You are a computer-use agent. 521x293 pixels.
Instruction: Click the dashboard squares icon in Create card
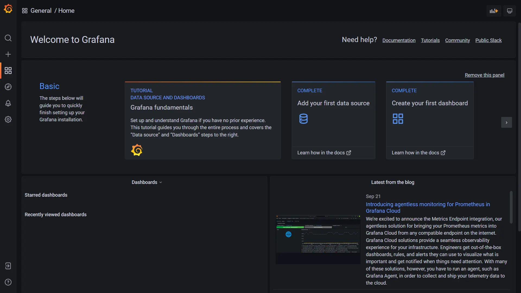398,119
